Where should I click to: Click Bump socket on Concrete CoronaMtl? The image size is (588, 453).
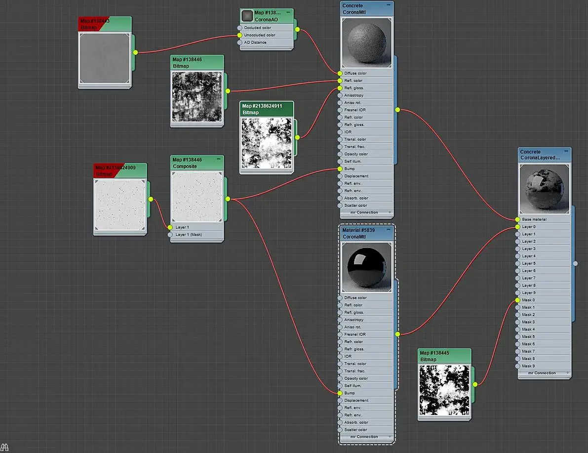coord(340,169)
